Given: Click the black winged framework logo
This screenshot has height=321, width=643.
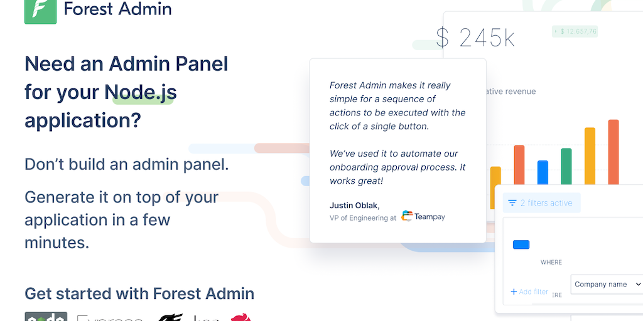Looking at the screenshot, I should [170, 317].
